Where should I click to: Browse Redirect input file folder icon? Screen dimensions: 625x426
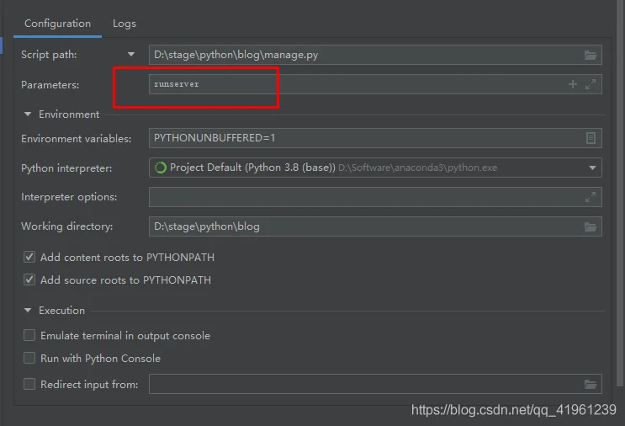click(591, 384)
